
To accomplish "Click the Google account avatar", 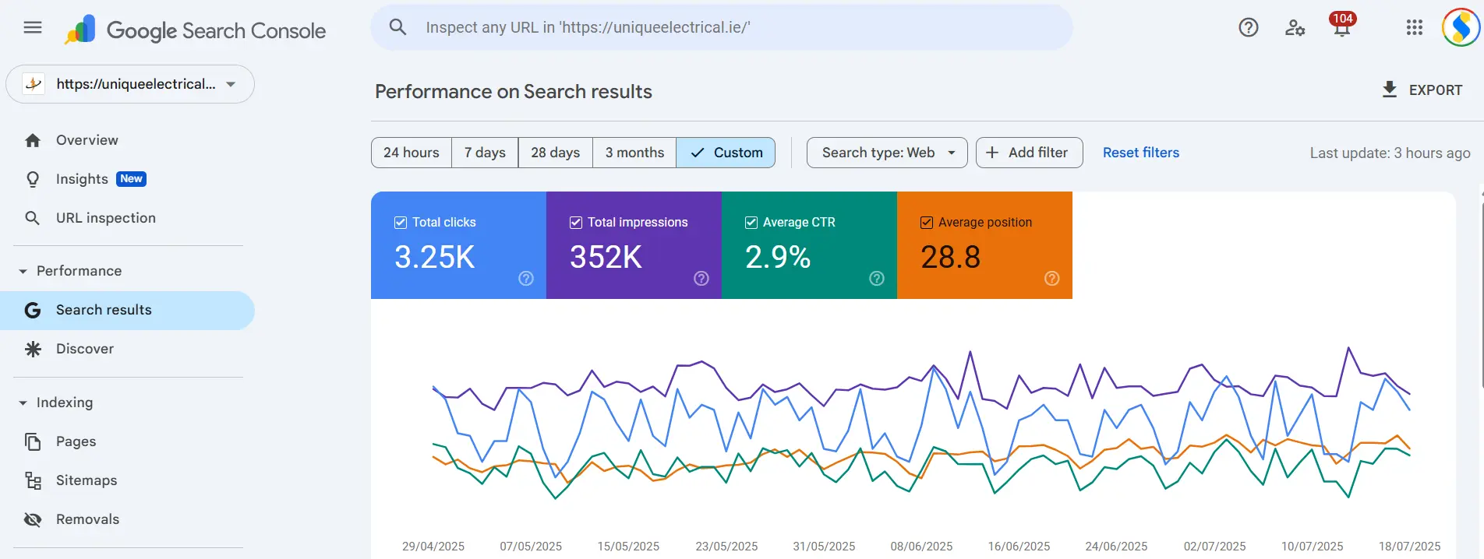I will [x=1460, y=28].
